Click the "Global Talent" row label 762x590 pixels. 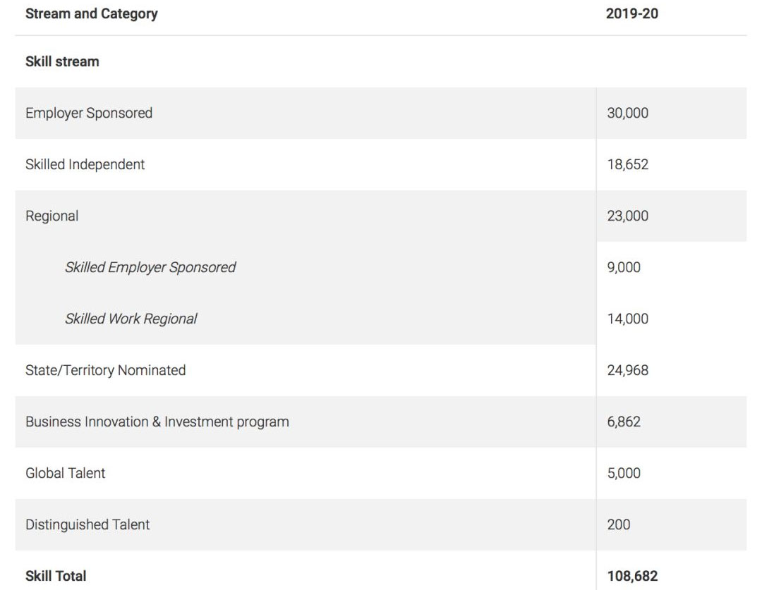pos(66,473)
